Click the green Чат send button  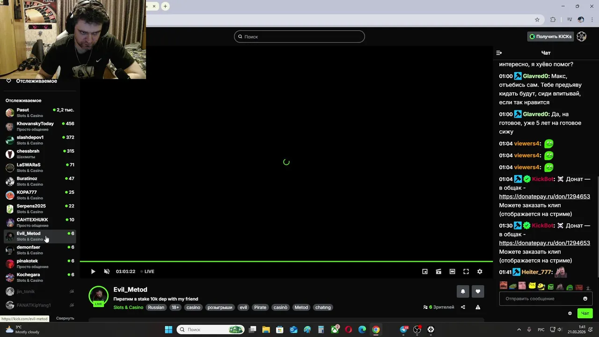pos(585,313)
